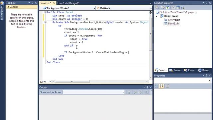Viewport: 213px width, 120px height.
Task: Click on 'Threading.Thread.Sleep(10)' code line
Action: (x=83, y=29)
